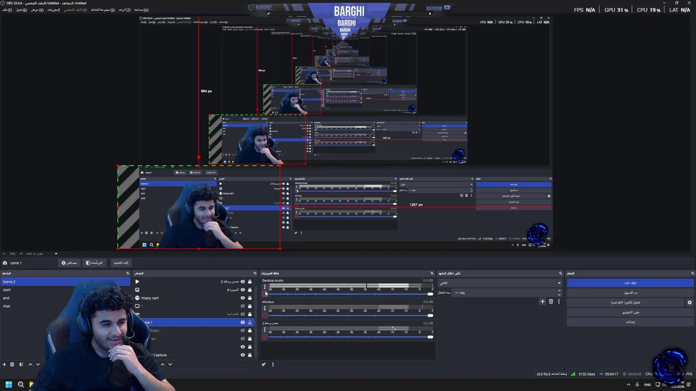Toggle visibility of the Capture source
The image size is (696, 391).
243,355
